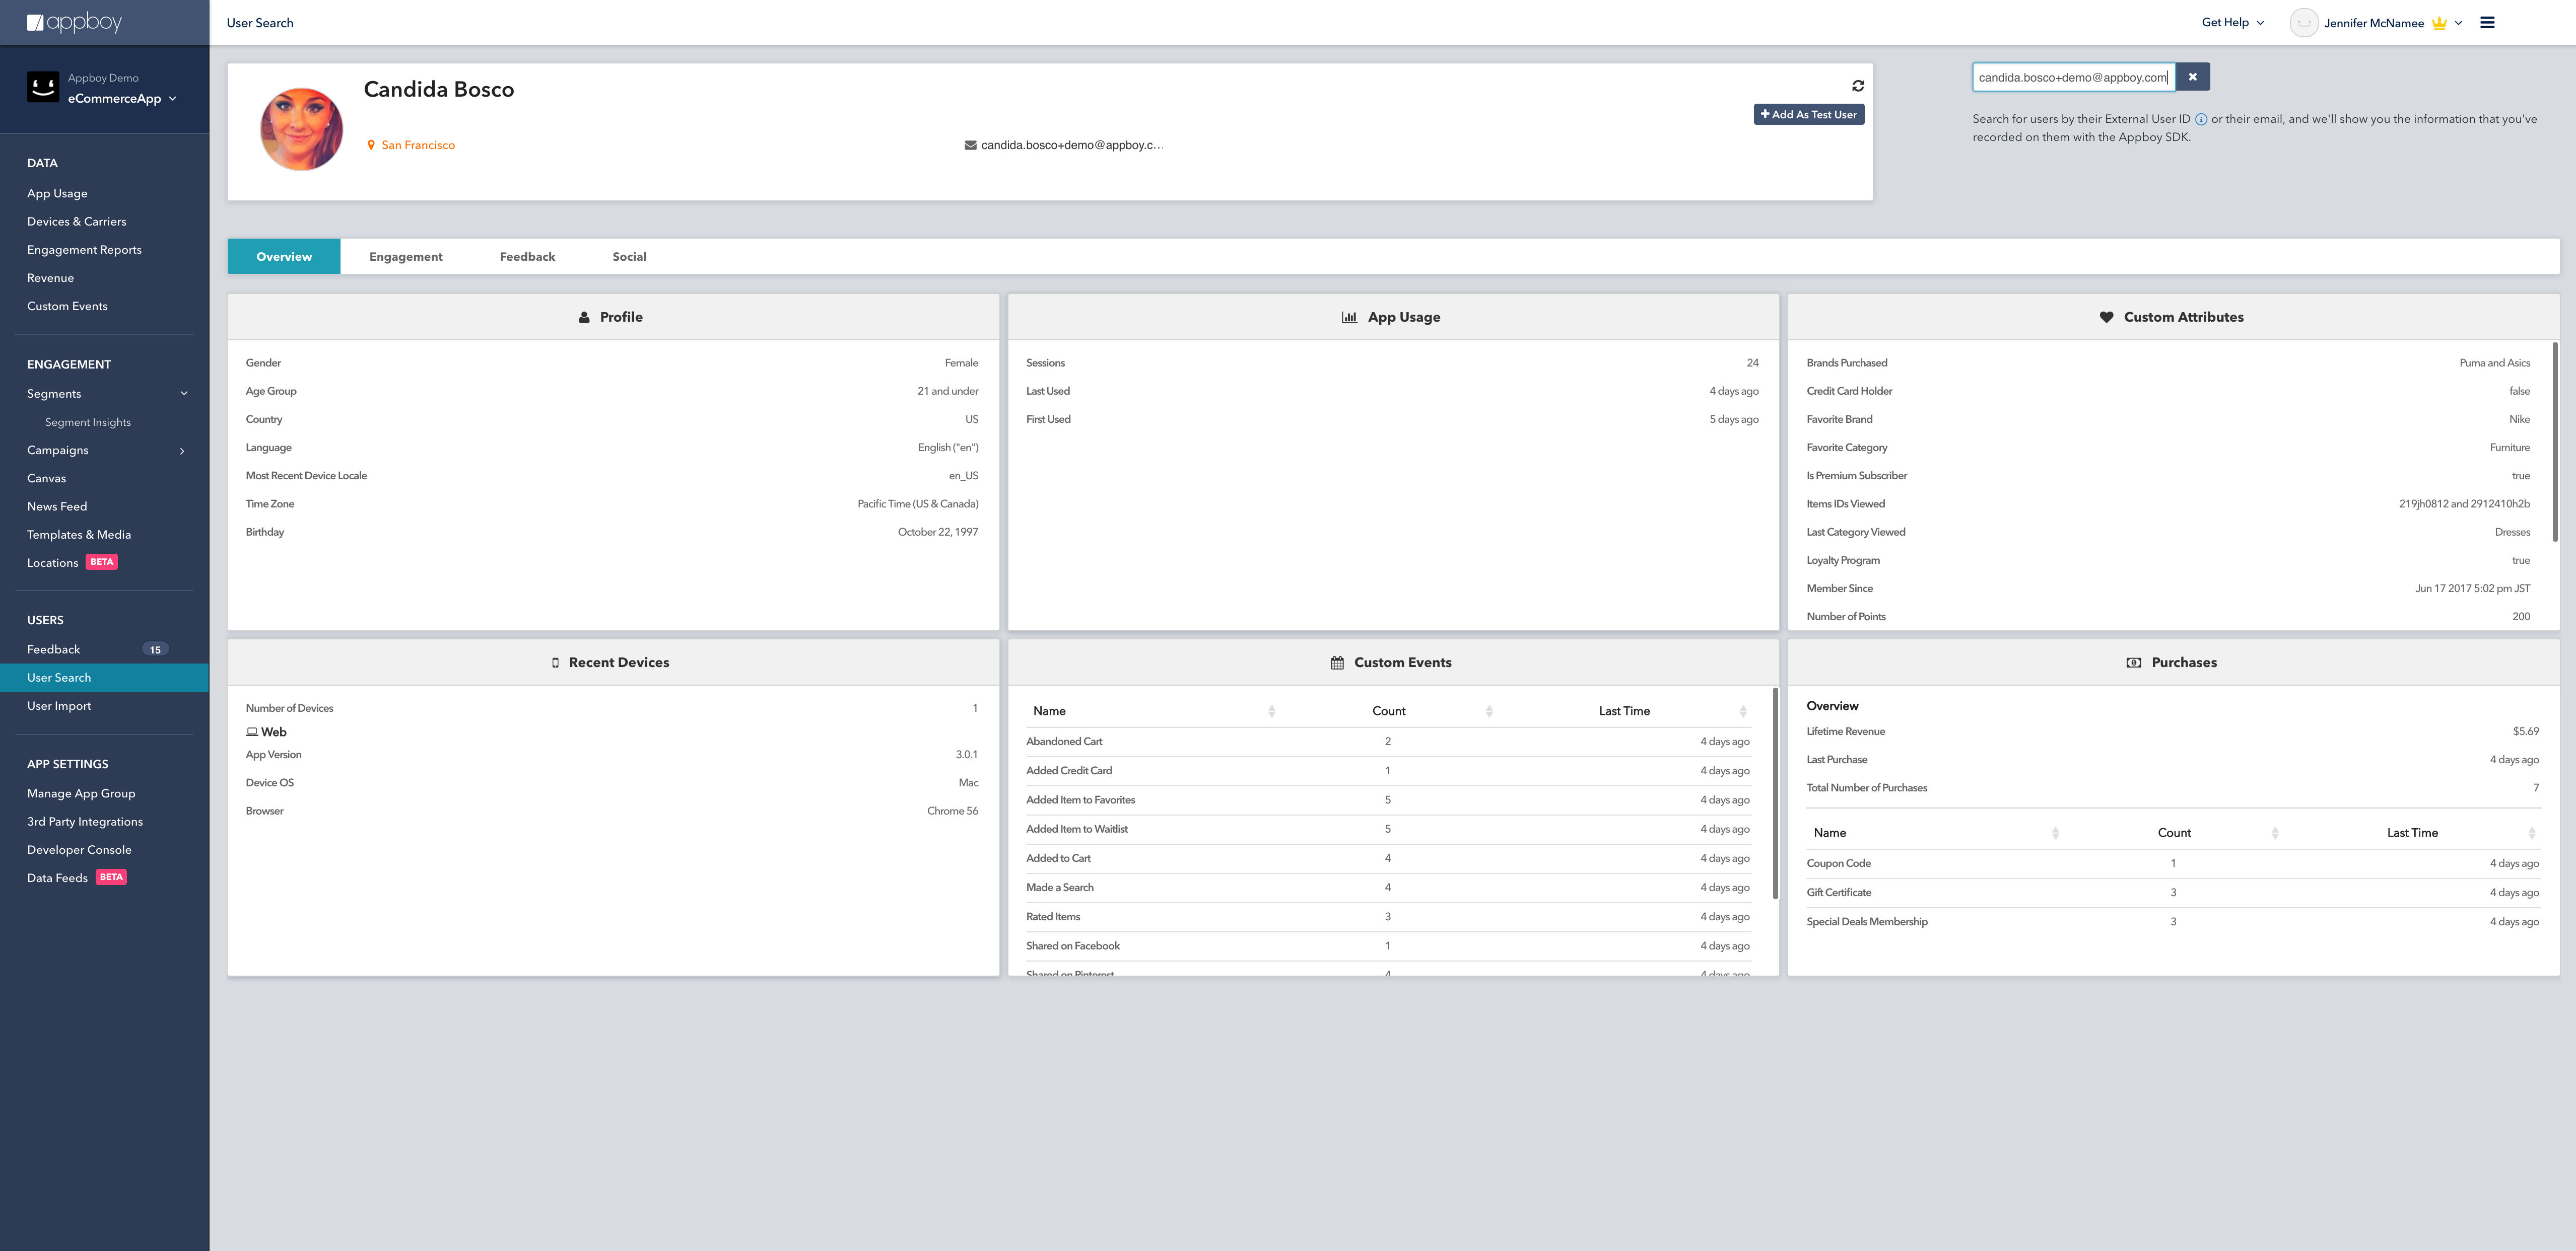Click the candida.bosco email address text
This screenshot has width=2576, height=1251.
click(1072, 145)
